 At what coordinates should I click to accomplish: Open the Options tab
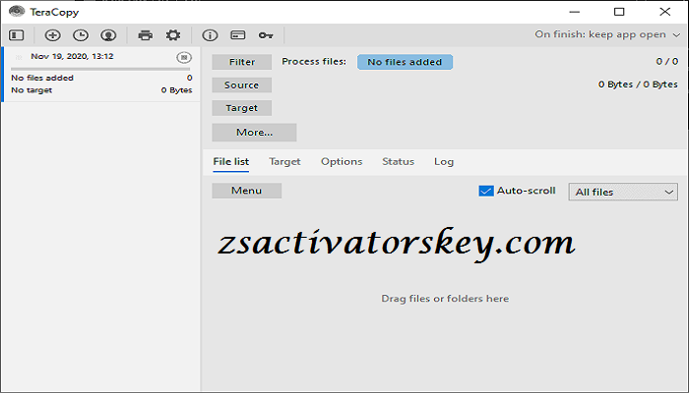click(x=342, y=162)
